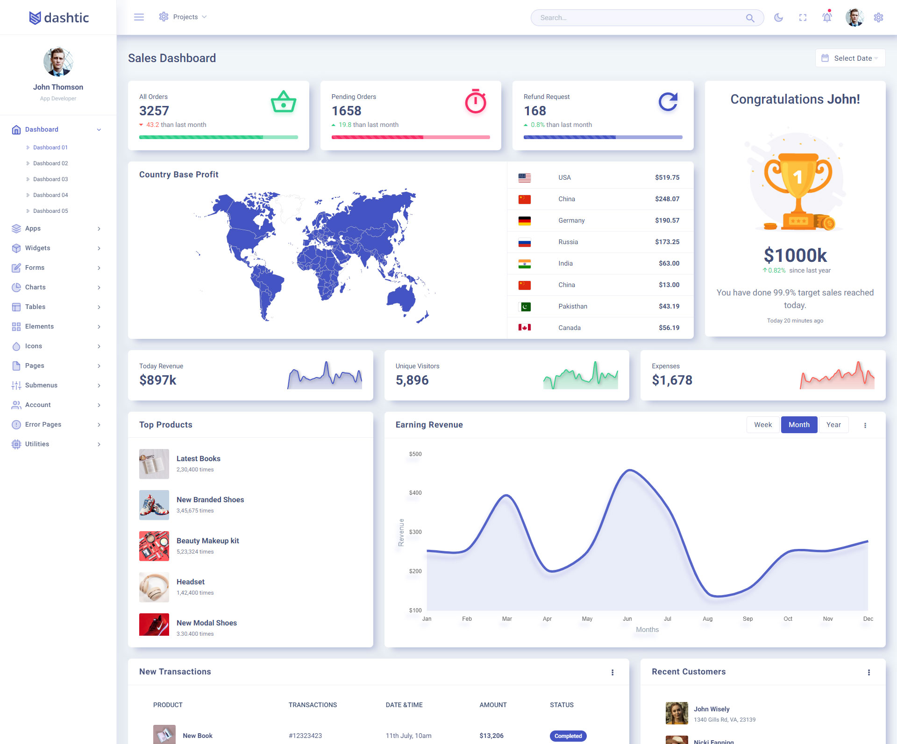The width and height of the screenshot is (897, 744).
Task: Click the search magnifier icon
Action: pyautogui.click(x=750, y=18)
